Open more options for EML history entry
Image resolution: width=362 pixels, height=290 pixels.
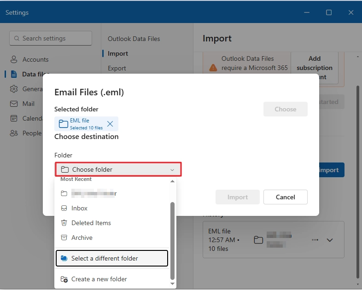[x=315, y=240]
